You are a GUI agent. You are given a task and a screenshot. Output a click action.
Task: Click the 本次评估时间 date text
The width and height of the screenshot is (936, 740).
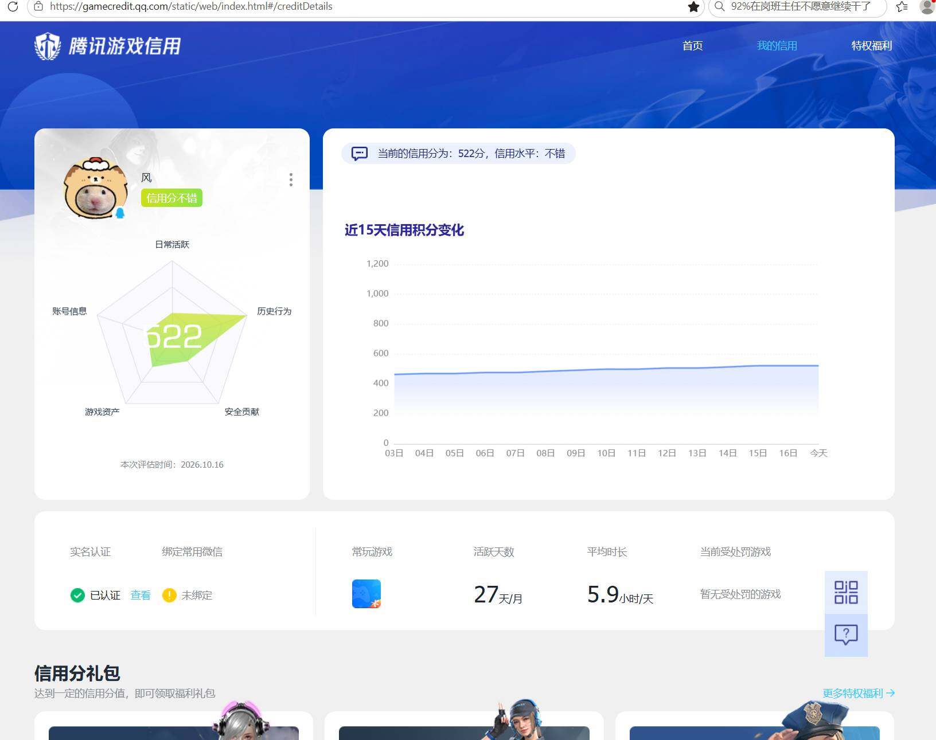point(172,465)
